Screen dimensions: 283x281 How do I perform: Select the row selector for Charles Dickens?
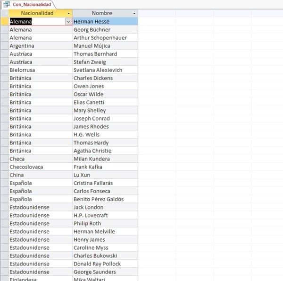(x=5, y=78)
